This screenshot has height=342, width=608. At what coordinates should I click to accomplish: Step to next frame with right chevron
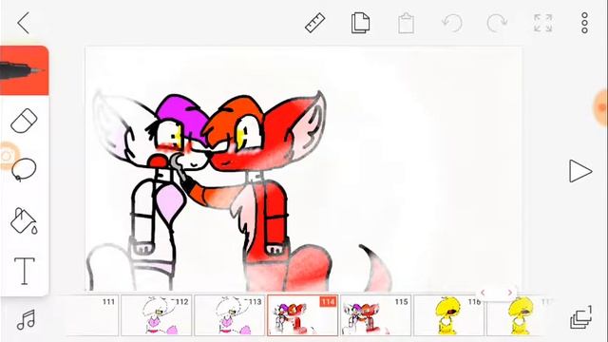509,293
